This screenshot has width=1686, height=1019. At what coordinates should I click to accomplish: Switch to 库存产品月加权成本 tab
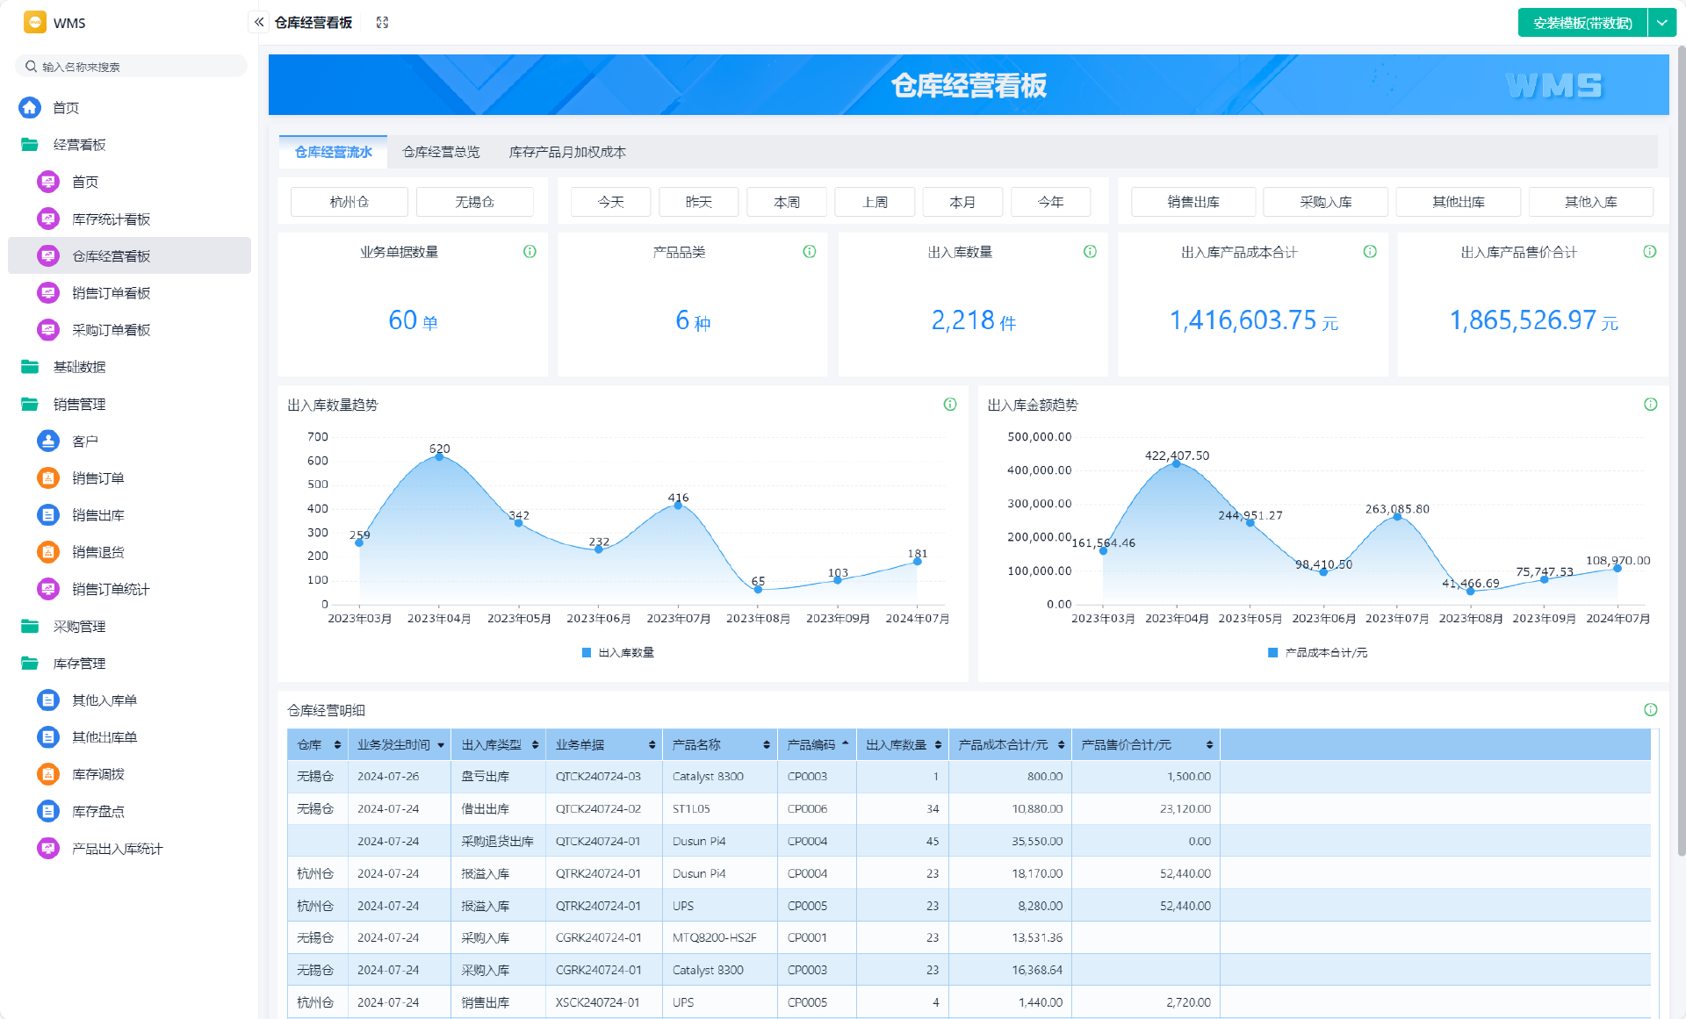[567, 152]
